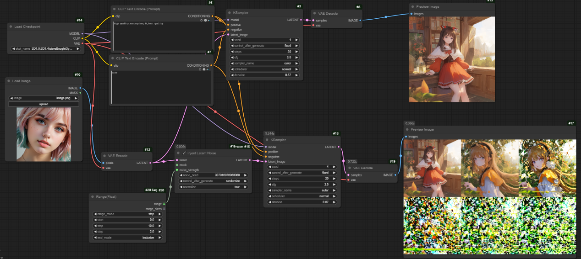Click the denoise slider in lower KSampler
Image resolution: width=581 pixels, height=259 pixels.
[x=302, y=201]
